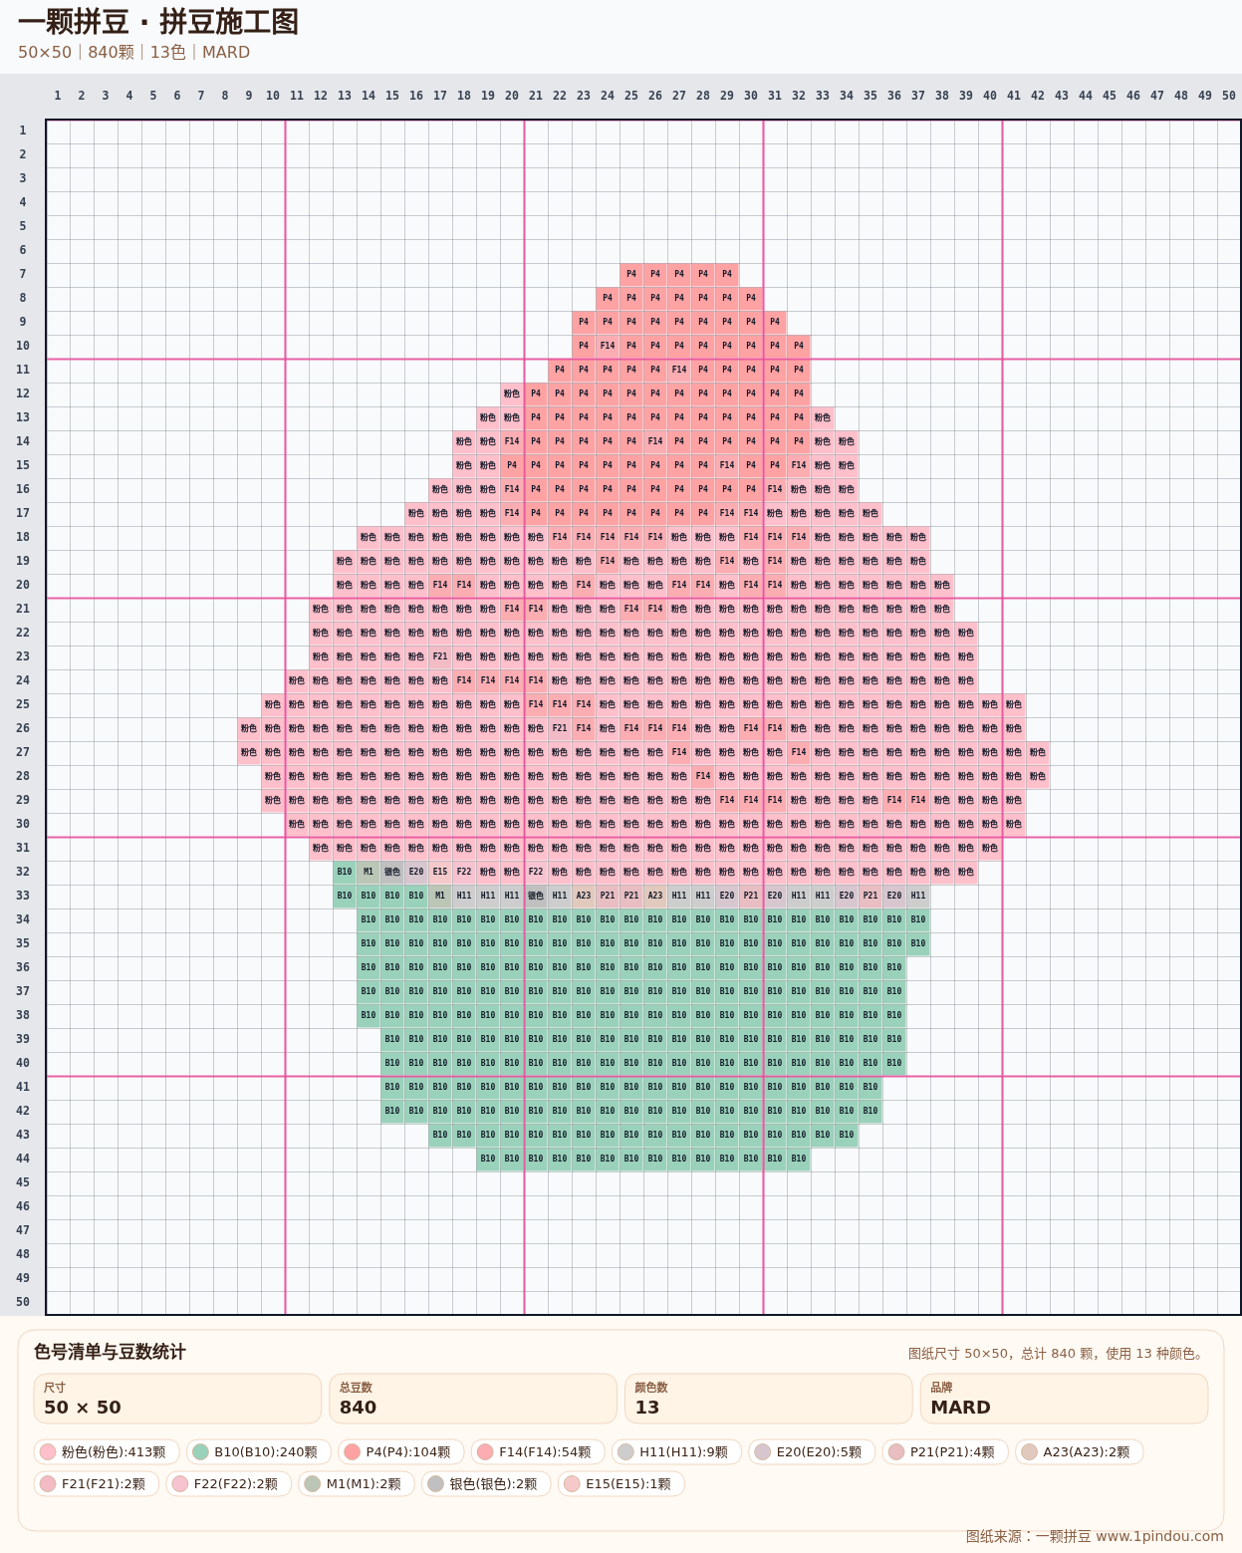Click the F21 bead cell in row 26
1242x1553 pixels.
[x=560, y=728]
